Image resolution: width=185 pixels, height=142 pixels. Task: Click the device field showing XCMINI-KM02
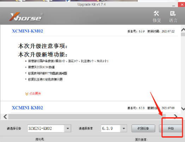[x=46, y=128]
